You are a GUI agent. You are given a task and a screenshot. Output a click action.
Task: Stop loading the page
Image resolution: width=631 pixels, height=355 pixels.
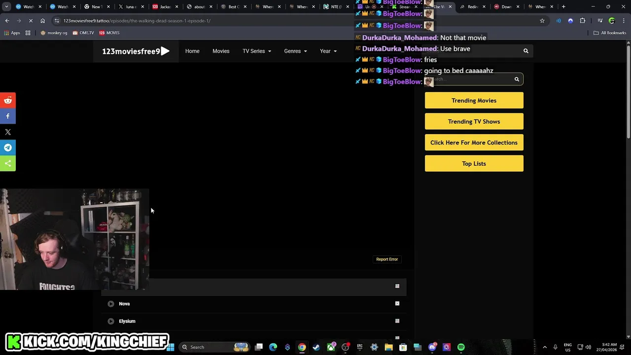click(x=31, y=21)
